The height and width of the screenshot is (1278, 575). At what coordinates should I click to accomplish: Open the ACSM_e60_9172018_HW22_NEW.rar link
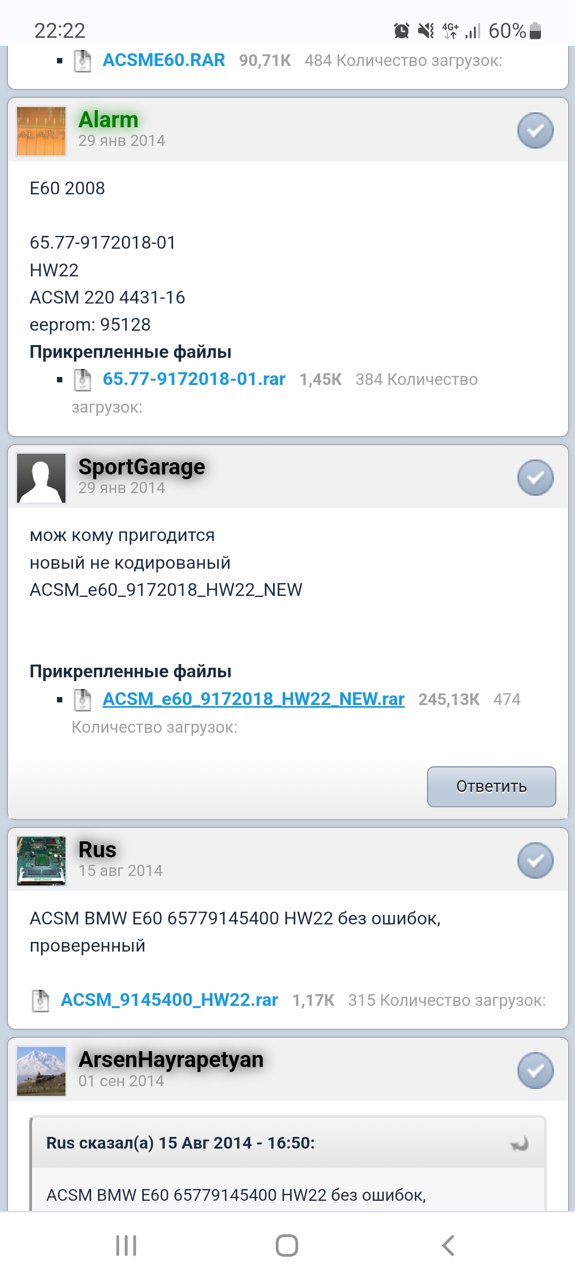tap(253, 699)
